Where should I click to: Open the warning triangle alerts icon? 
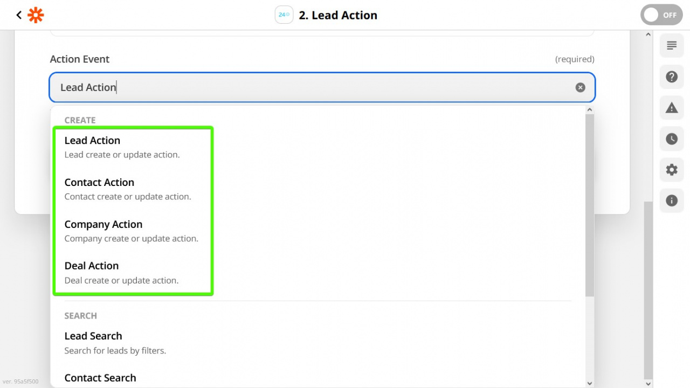click(672, 108)
